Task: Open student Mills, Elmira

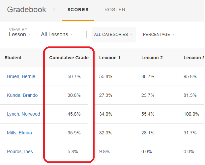Action: click(19, 133)
